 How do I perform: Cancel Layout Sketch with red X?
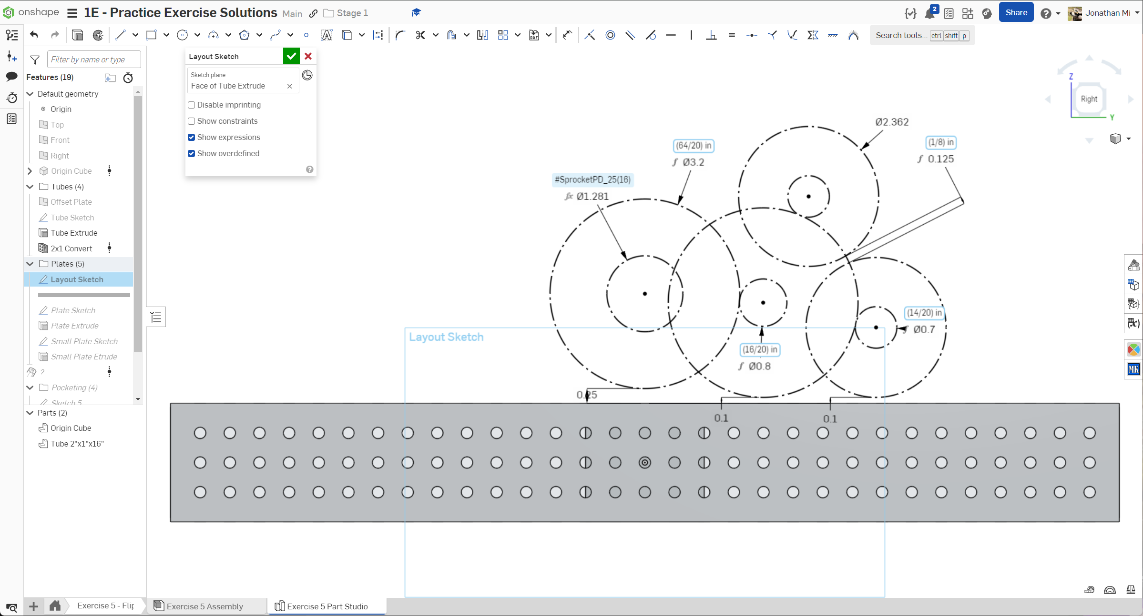[x=308, y=56]
